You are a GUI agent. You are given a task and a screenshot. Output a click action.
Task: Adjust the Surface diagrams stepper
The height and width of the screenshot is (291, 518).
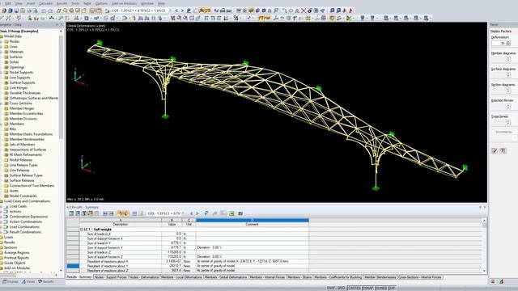(508, 75)
